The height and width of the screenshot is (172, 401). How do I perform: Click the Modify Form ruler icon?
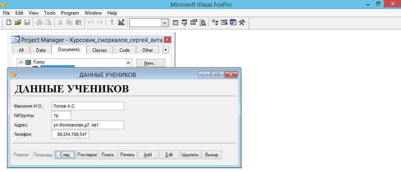[x=121, y=22]
